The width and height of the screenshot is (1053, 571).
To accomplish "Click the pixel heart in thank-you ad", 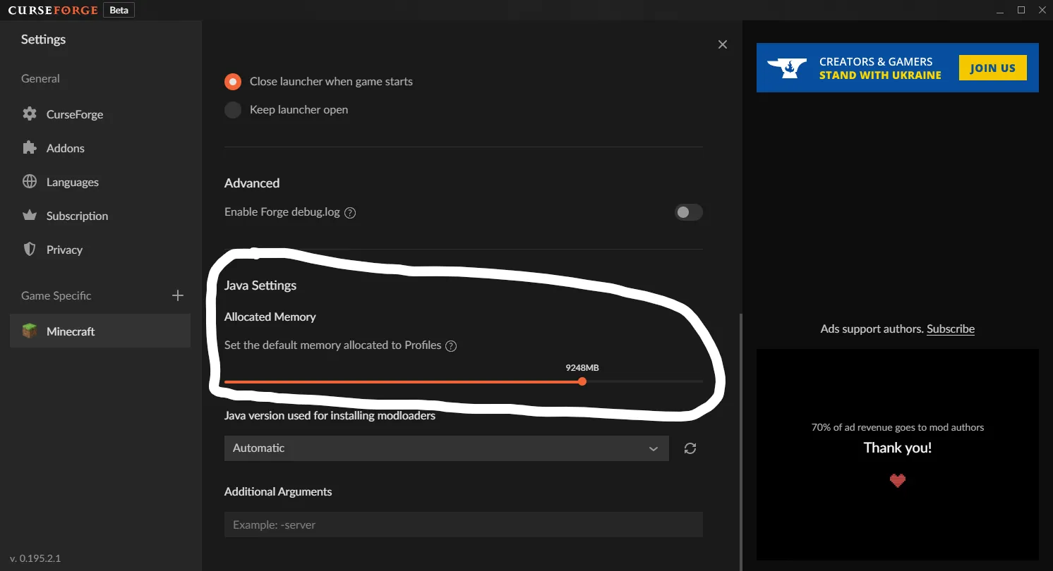I will [x=898, y=481].
